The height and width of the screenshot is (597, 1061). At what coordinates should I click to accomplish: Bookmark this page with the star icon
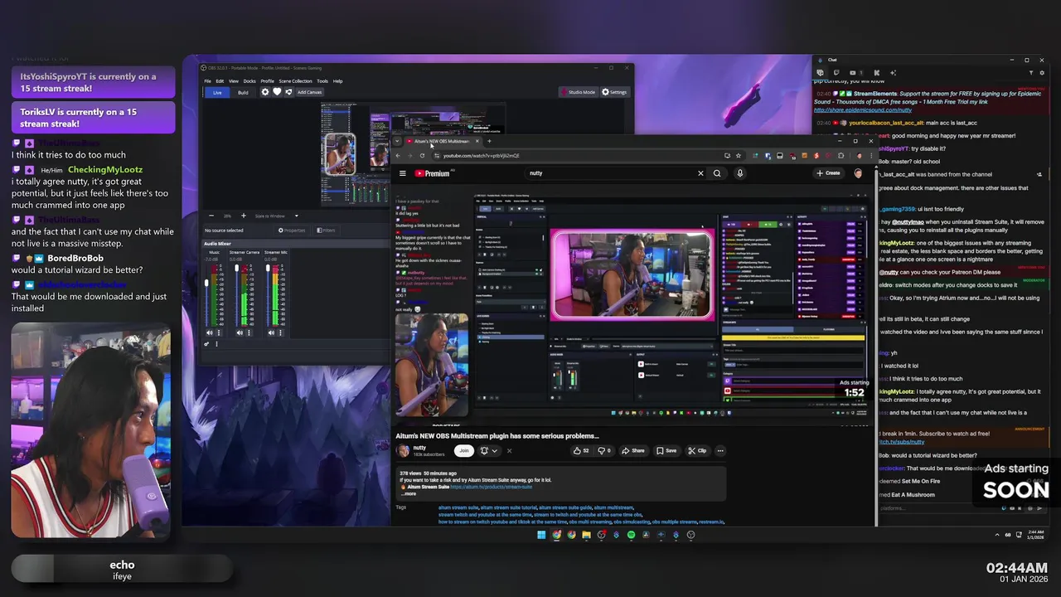pyautogui.click(x=738, y=155)
